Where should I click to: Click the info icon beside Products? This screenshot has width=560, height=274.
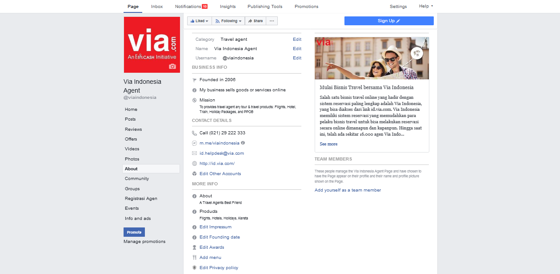[194, 211]
